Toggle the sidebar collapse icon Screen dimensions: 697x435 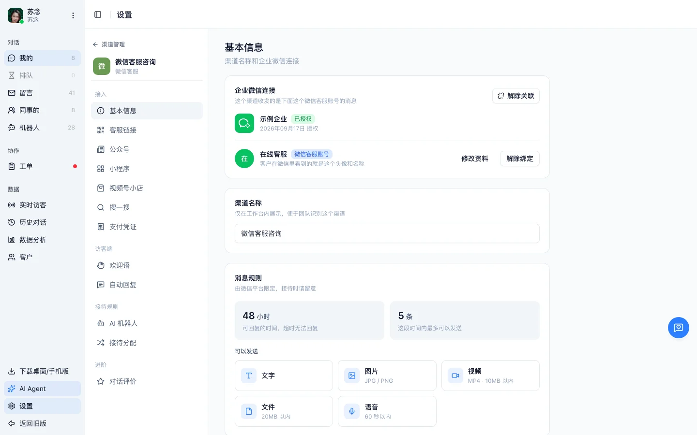click(x=98, y=14)
